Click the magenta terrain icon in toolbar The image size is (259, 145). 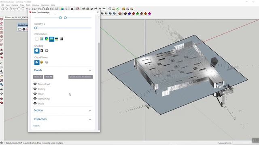(x=150, y=13)
